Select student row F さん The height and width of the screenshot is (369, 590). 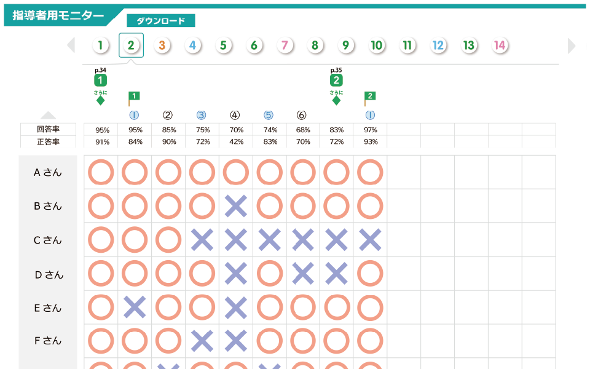[x=48, y=341]
